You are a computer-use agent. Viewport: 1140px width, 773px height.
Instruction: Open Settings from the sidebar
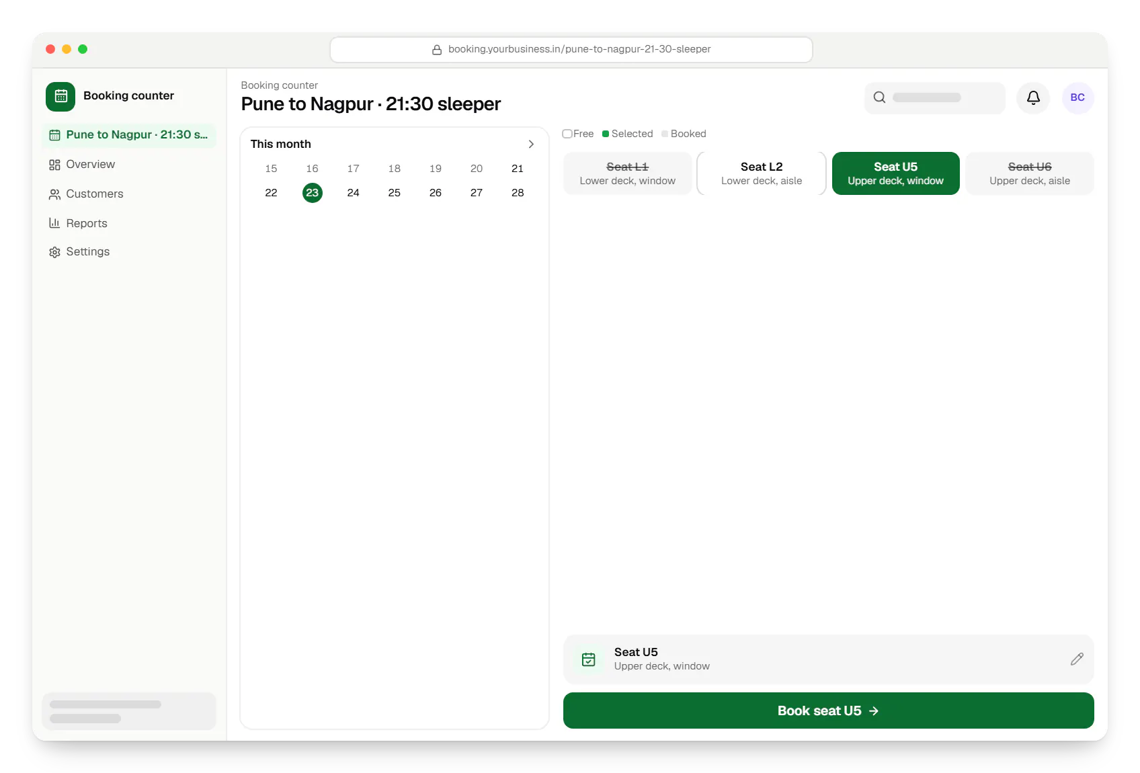pyautogui.click(x=129, y=252)
